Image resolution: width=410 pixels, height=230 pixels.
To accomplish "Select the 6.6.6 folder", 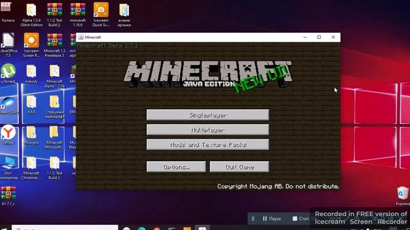I will click(x=31, y=104).
